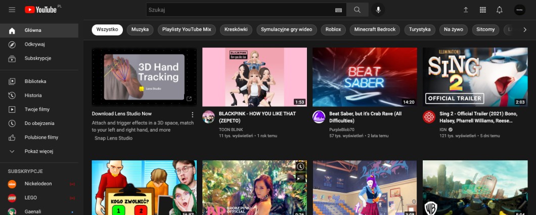Click the upload video icon
Image resolution: width=536 pixels, height=215 pixels.
click(466, 10)
